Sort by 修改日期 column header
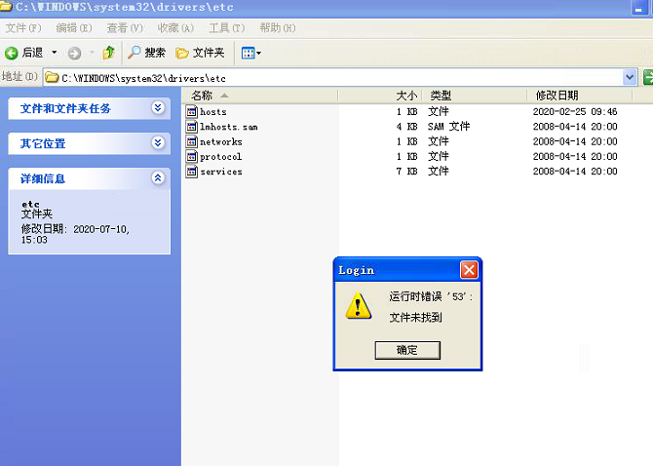The image size is (653, 466). [x=579, y=96]
